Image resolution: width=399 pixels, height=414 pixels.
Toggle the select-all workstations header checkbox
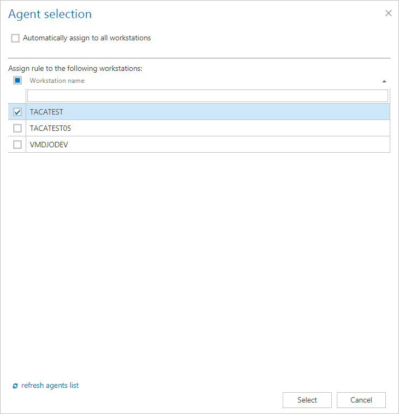17,81
